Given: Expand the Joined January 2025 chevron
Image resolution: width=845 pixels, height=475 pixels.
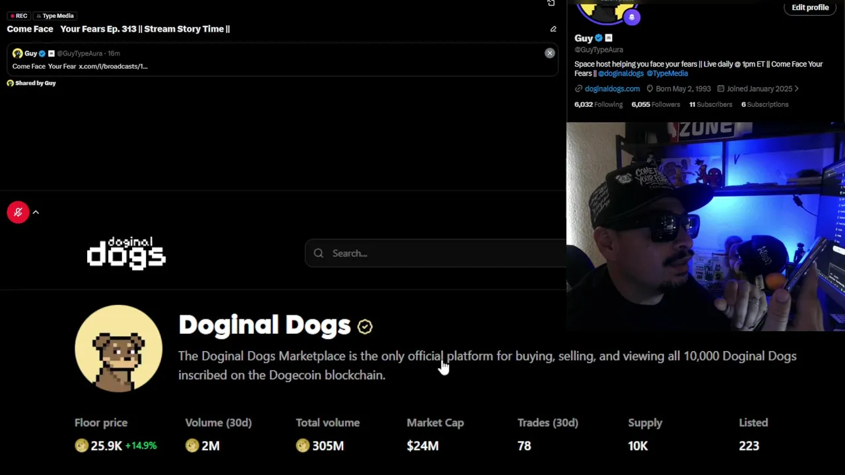Looking at the screenshot, I should [x=796, y=88].
